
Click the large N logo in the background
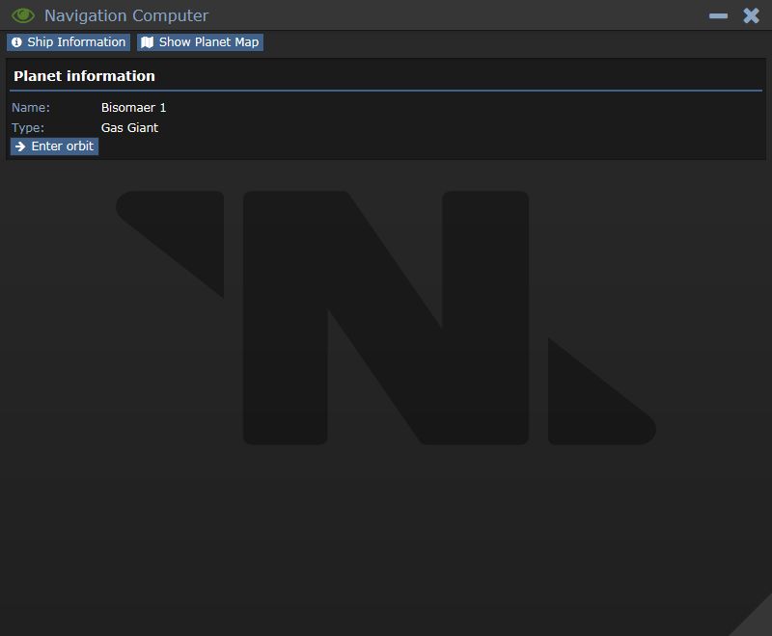click(x=386, y=318)
